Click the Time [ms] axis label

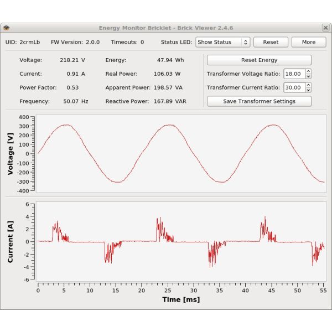pos(181,299)
